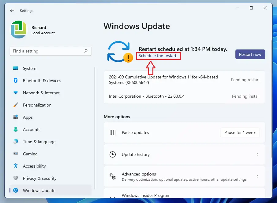This screenshot has width=277, height=203.
Task: Open Richard's profile avatar picture
Action: (19, 29)
